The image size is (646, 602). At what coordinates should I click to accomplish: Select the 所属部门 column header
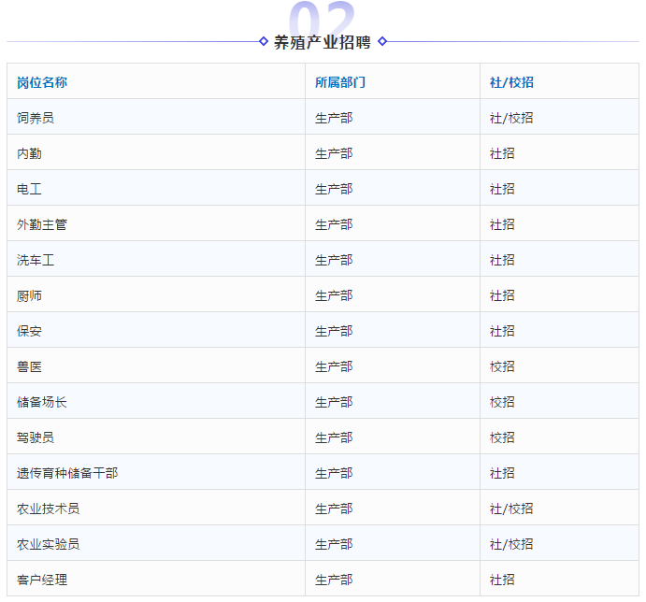click(340, 82)
